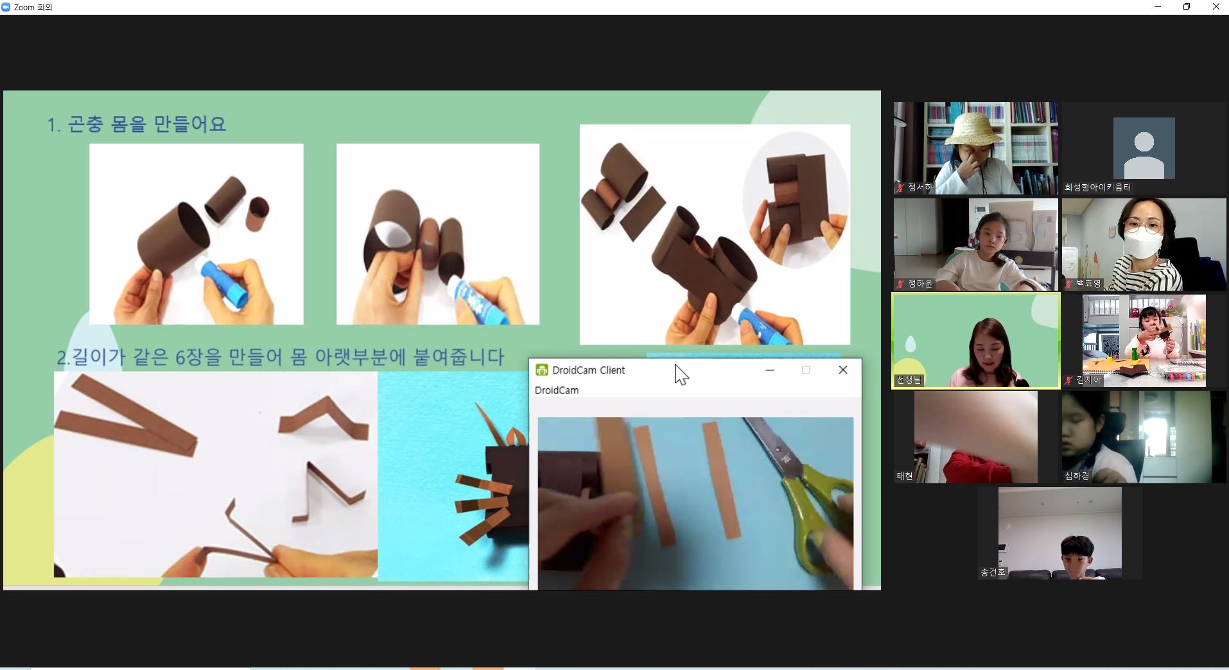Click second slide photo gluing tubes together

tap(438, 234)
